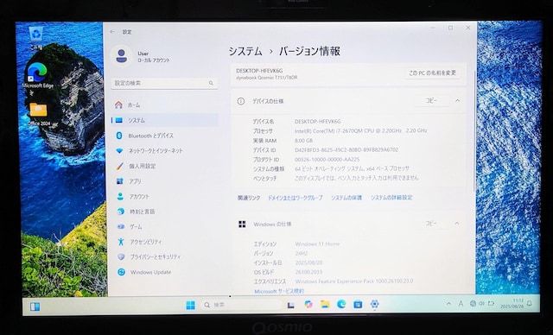
Task: Click the device ID value text
Action: point(346,149)
